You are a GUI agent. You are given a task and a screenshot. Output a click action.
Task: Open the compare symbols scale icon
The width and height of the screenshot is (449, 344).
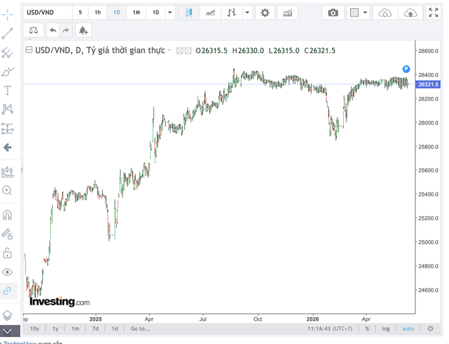(34, 30)
